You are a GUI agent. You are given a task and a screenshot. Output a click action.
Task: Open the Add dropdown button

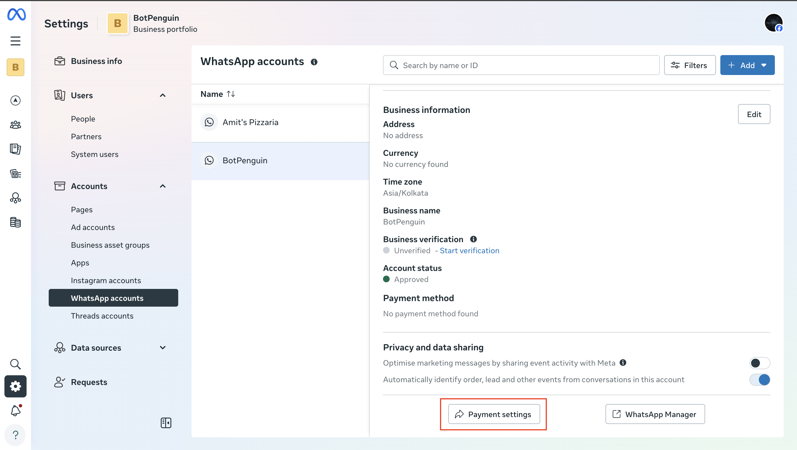[x=747, y=65]
